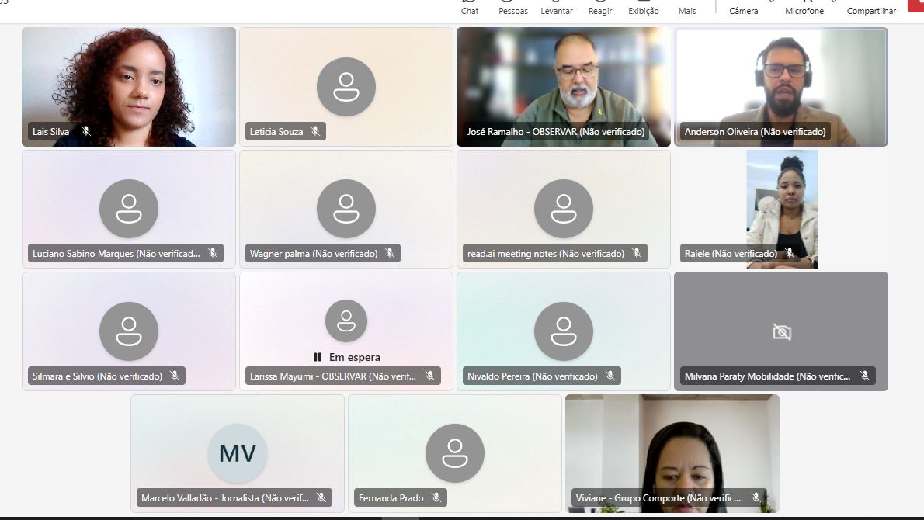Click the Em espera status text
Image resolution: width=924 pixels, height=520 pixels.
pos(355,357)
